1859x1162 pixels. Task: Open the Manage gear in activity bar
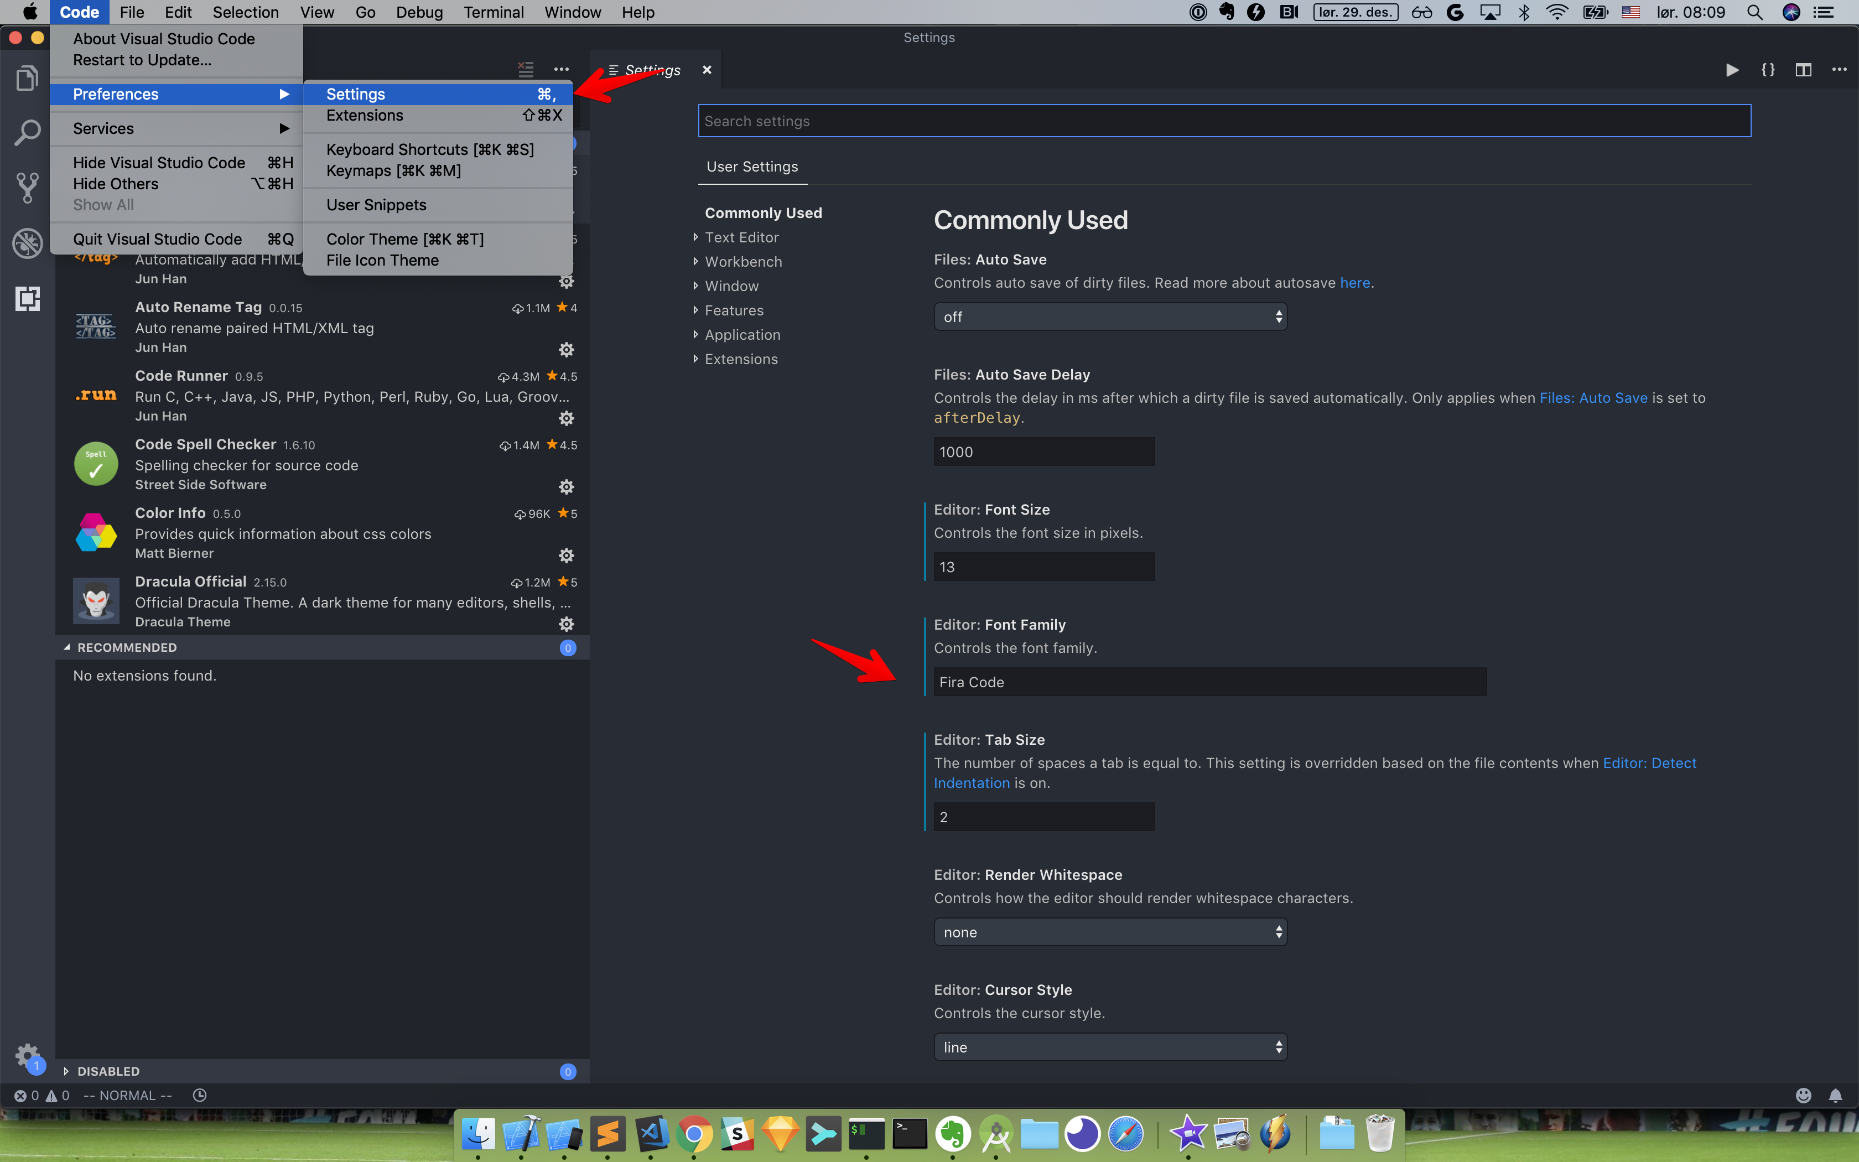click(x=27, y=1056)
